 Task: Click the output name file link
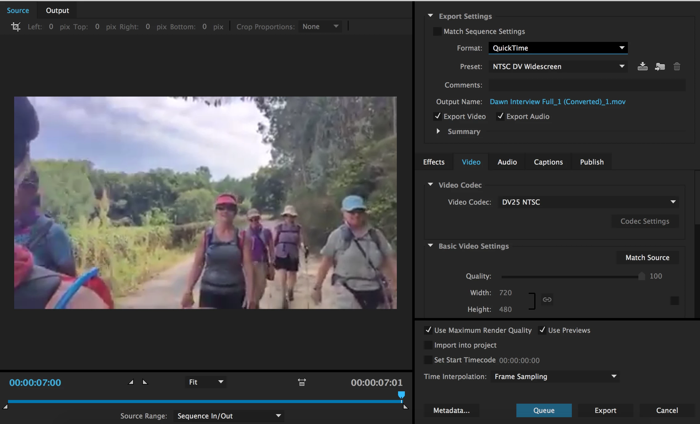pyautogui.click(x=557, y=102)
